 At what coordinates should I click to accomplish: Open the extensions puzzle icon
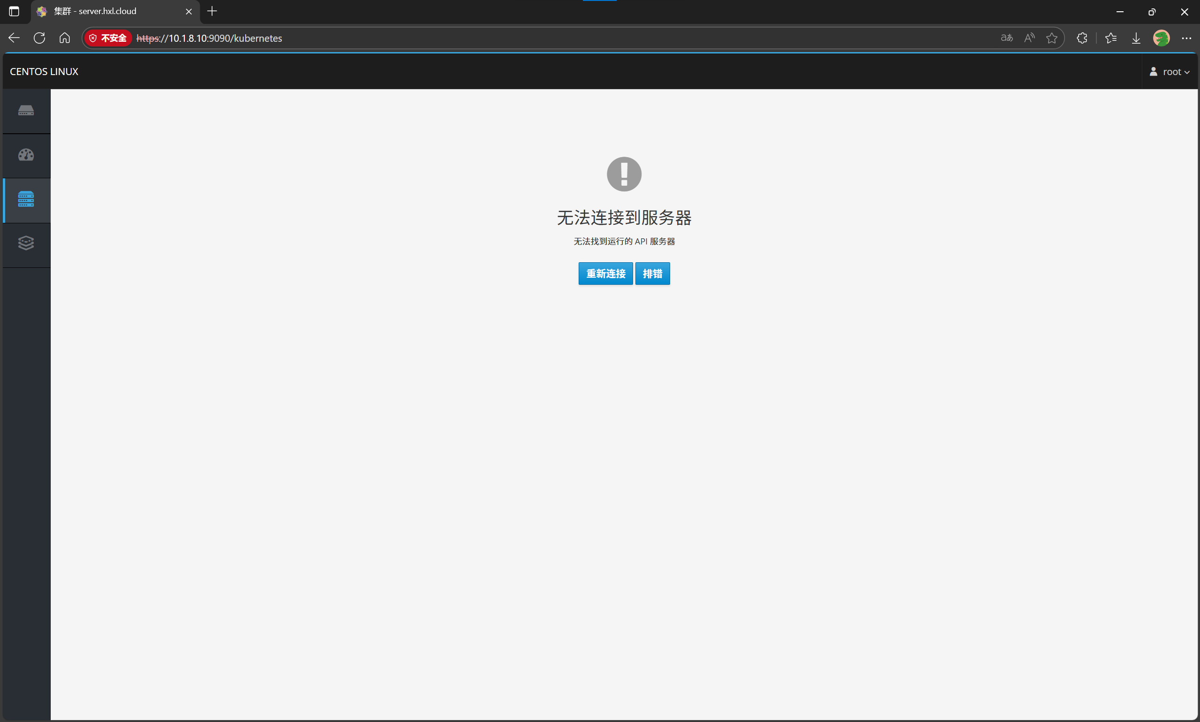1082,38
